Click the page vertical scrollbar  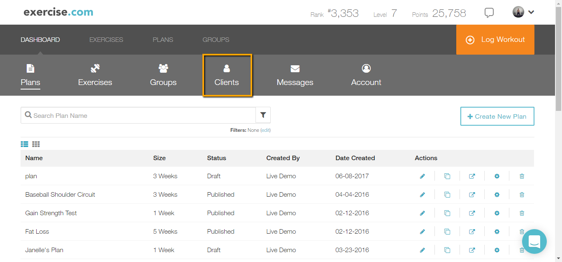point(558,62)
